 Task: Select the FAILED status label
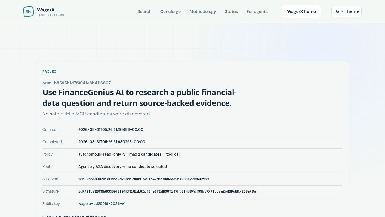click(x=50, y=71)
